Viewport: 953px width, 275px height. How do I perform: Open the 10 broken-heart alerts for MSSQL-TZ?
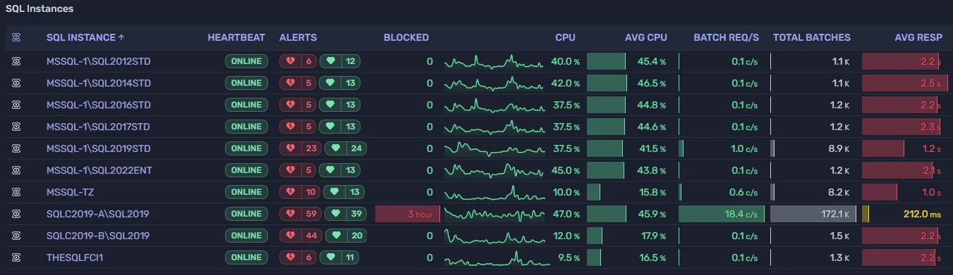tap(301, 192)
